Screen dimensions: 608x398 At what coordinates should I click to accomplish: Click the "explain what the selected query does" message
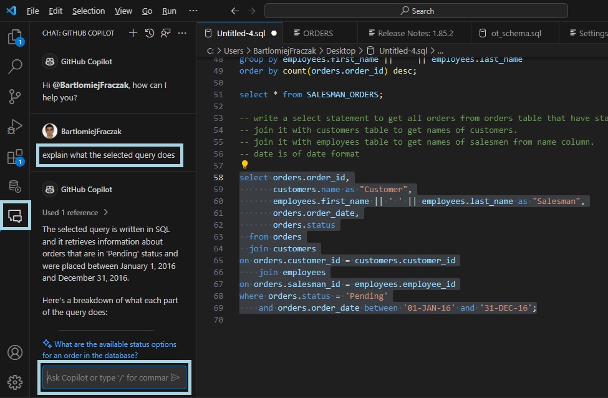click(x=109, y=155)
